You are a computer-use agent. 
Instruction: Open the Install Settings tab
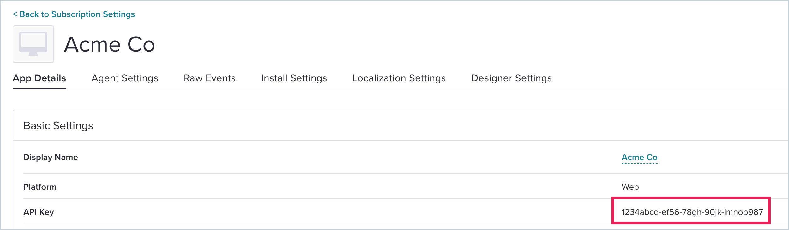point(294,78)
